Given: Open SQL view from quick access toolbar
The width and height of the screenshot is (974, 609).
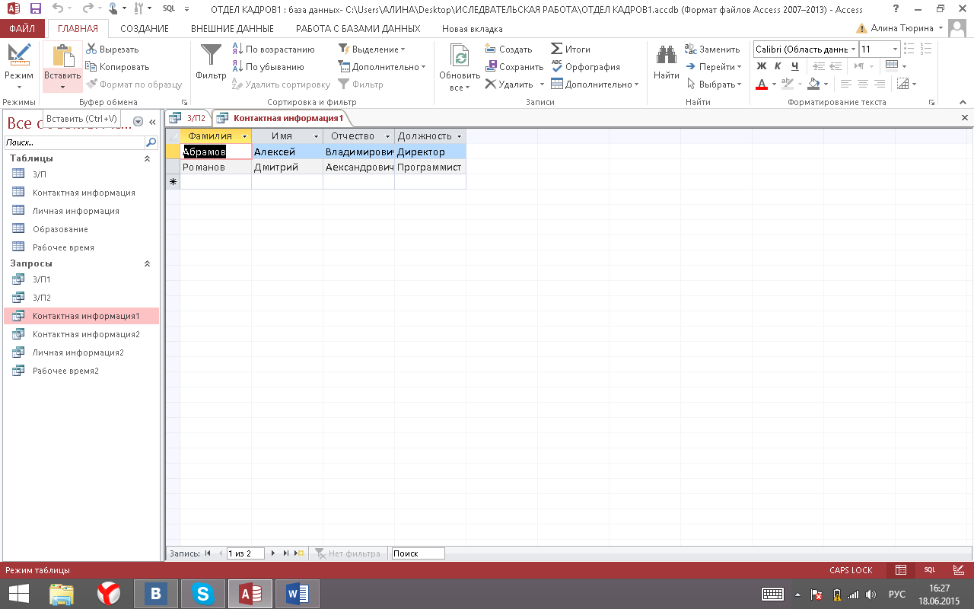Looking at the screenshot, I should 169,9.
